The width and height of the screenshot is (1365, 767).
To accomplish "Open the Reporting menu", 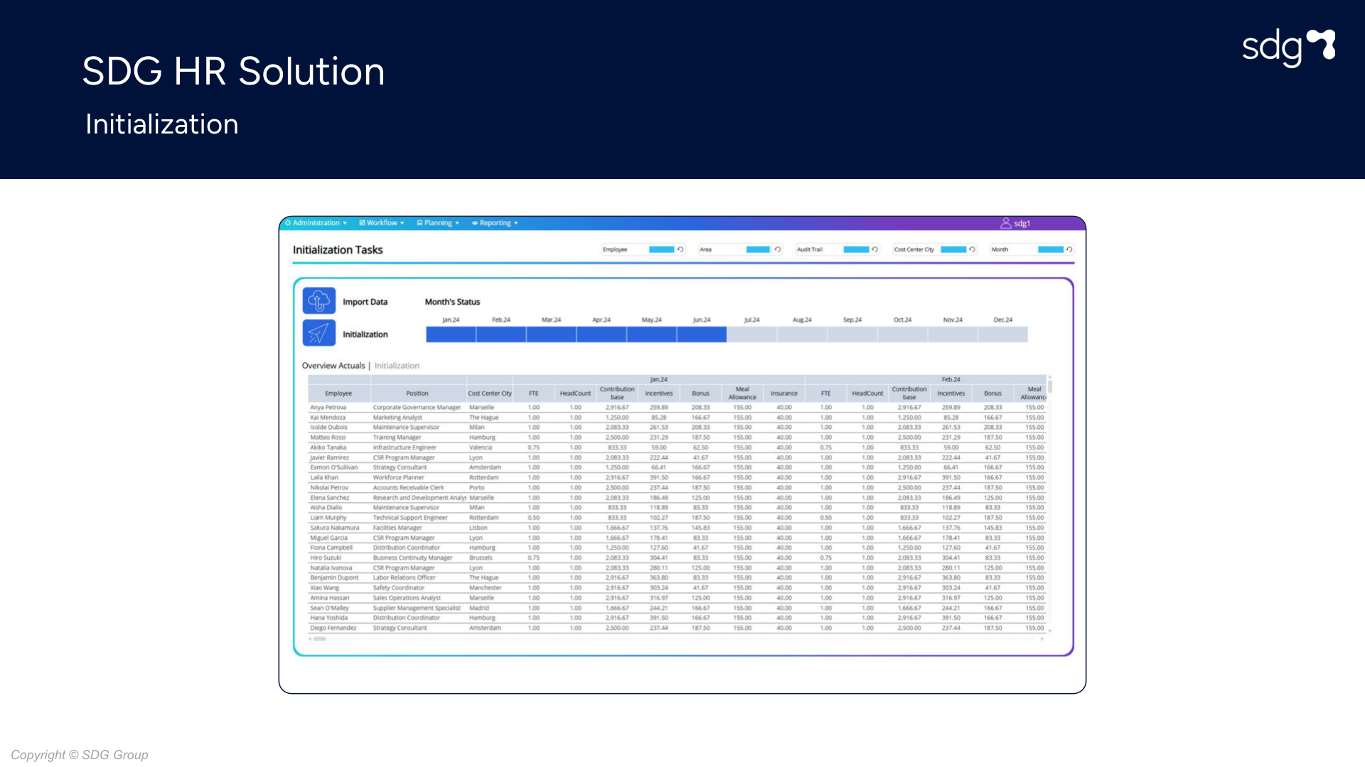I will click(x=496, y=223).
